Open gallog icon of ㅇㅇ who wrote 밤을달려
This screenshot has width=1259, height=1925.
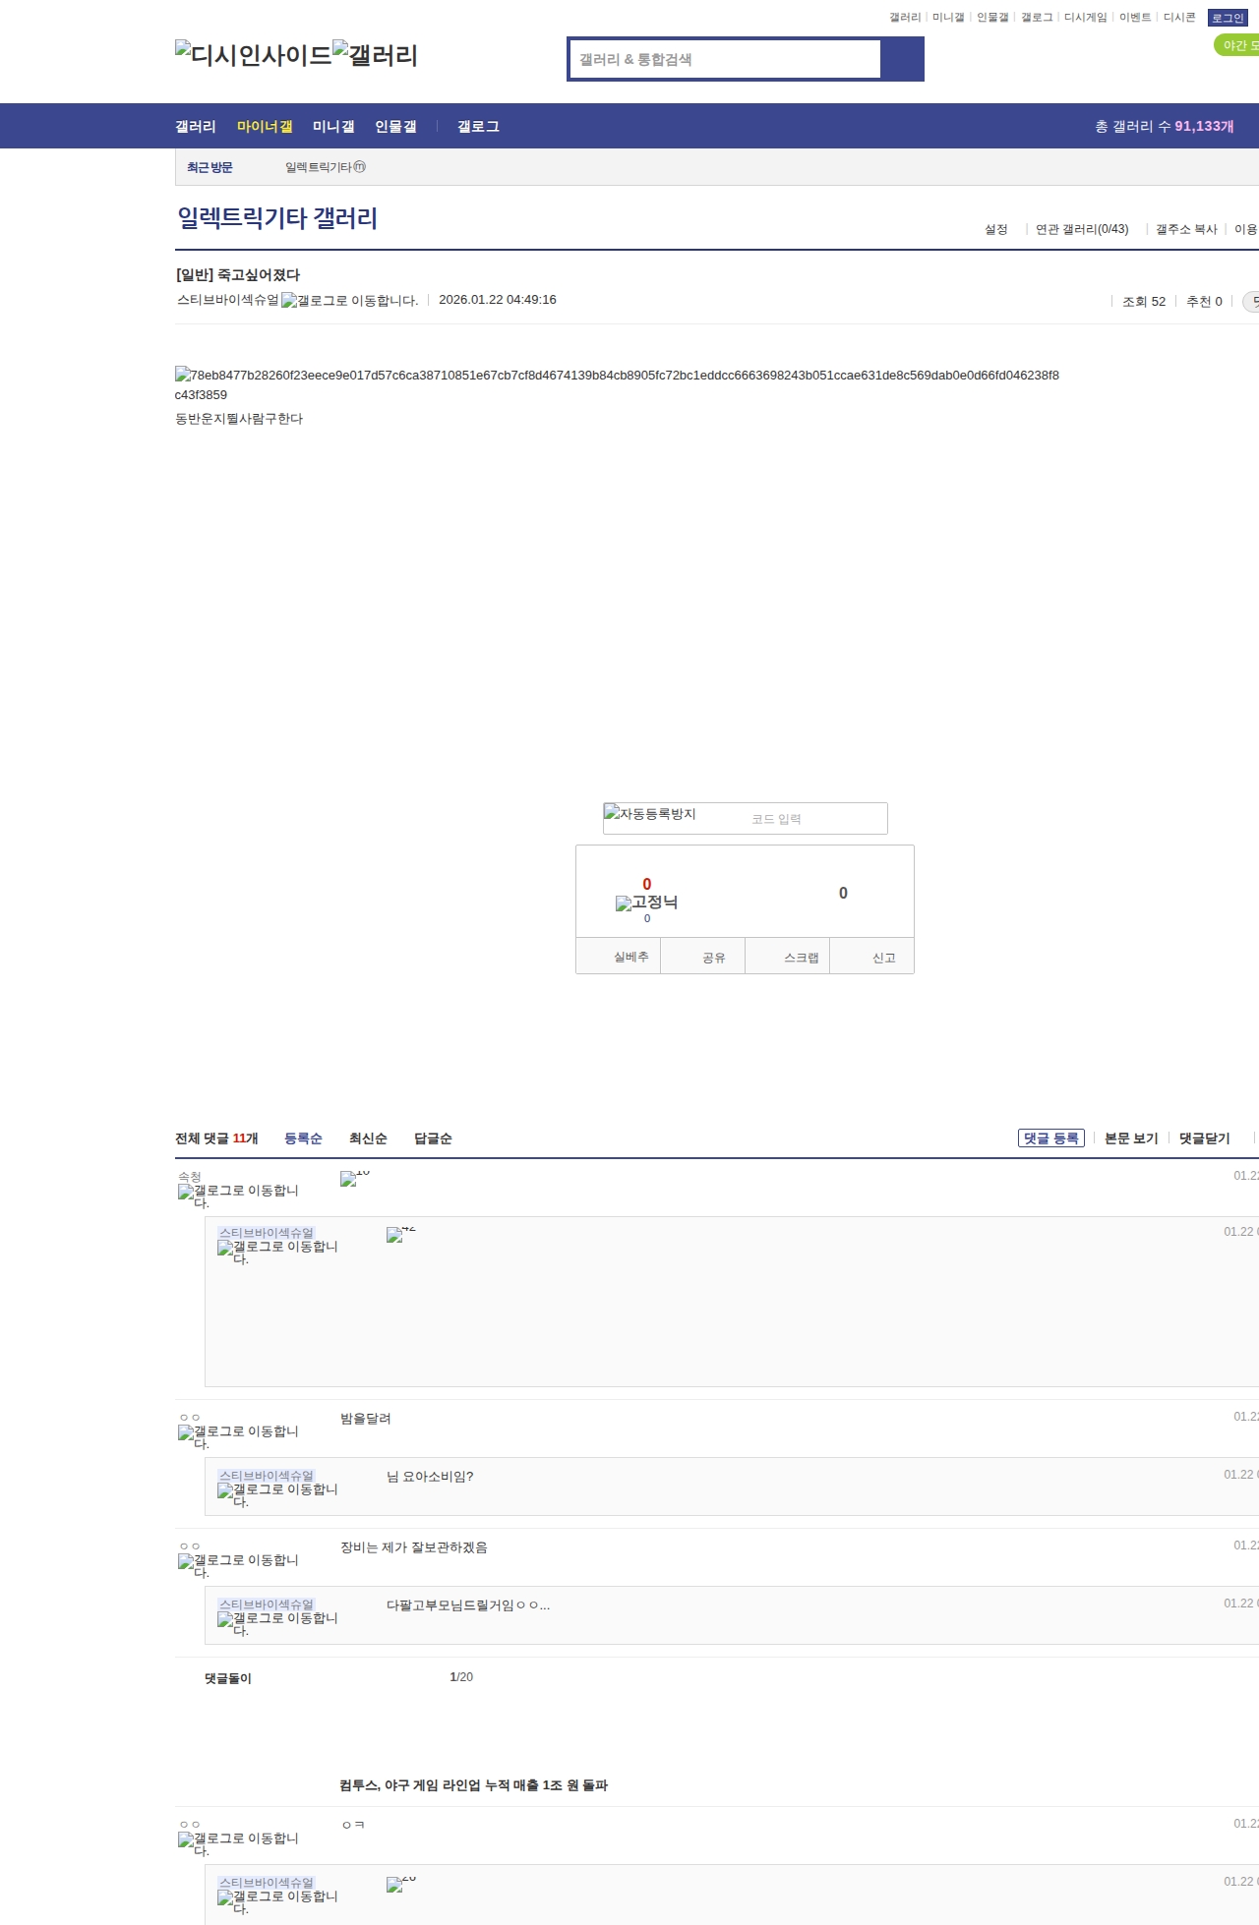coord(239,1436)
